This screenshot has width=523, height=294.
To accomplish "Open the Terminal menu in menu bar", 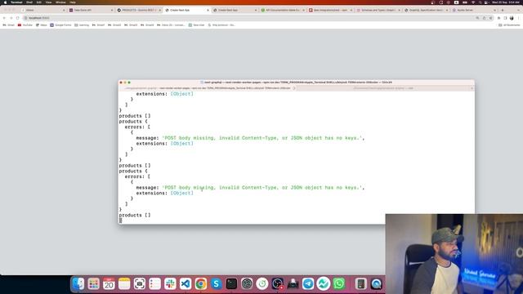I will pyautogui.click(x=16, y=2).
